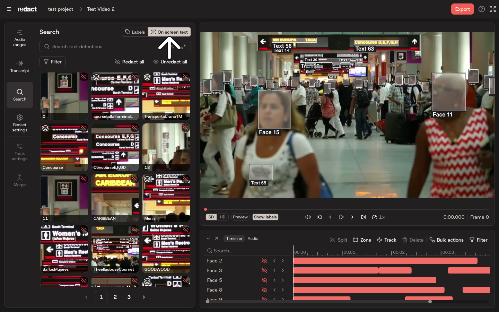This screenshot has width=499, height=312.
Task: Open the Bulk actions menu
Action: [x=446, y=240]
